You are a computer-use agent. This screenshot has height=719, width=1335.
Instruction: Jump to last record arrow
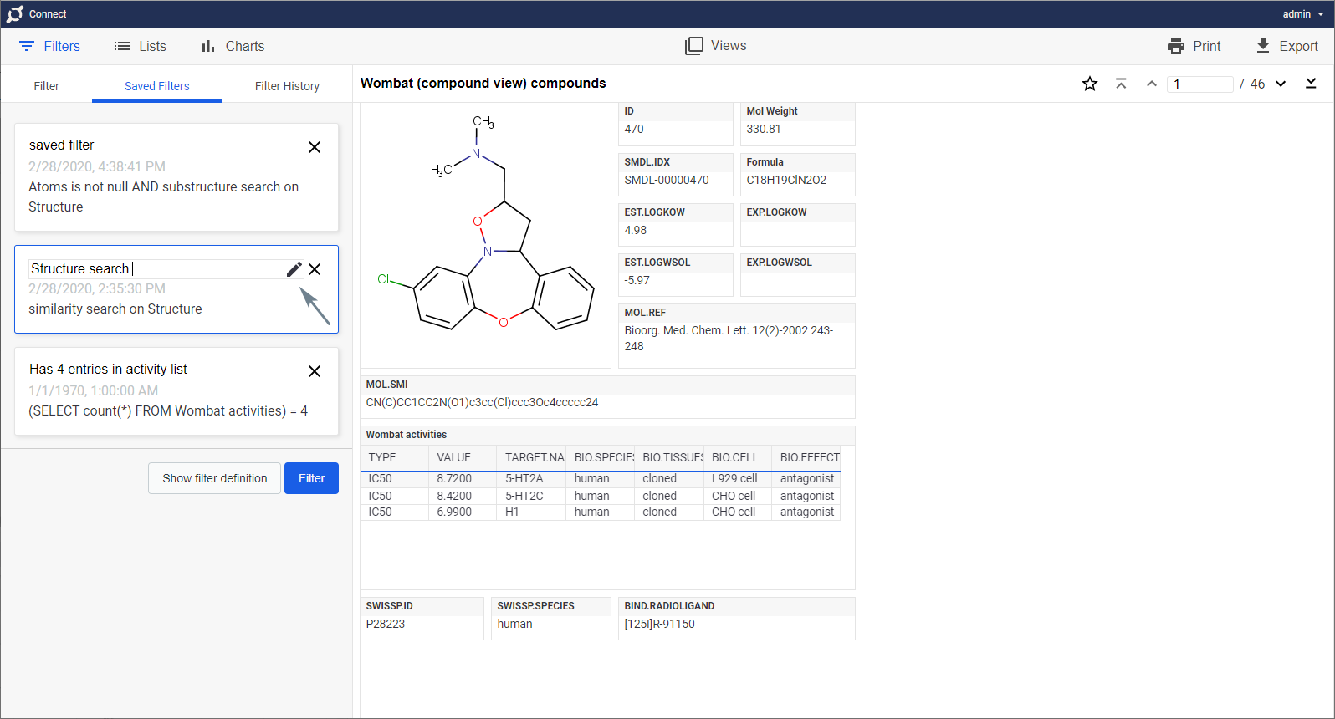click(1311, 84)
